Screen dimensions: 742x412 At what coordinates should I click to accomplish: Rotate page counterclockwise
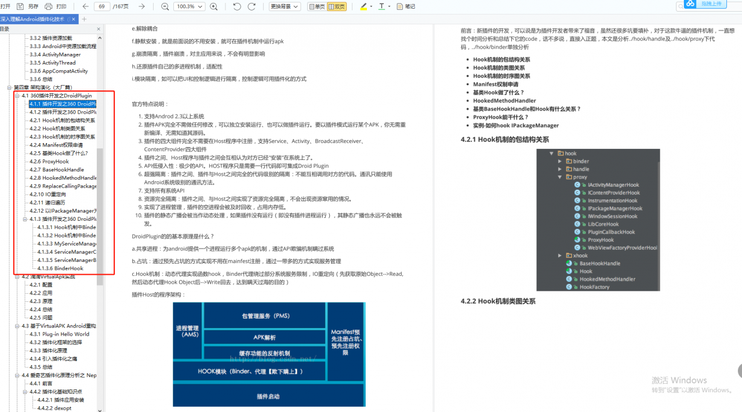(x=237, y=6)
